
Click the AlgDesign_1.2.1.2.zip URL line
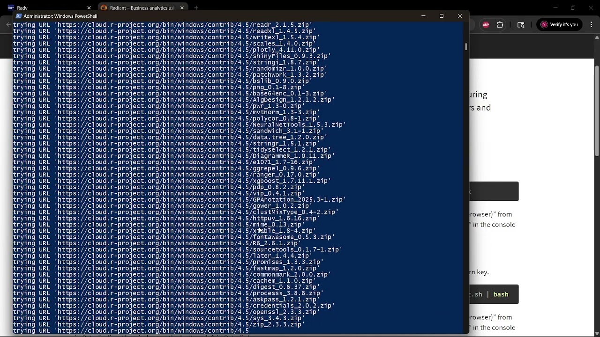click(174, 100)
